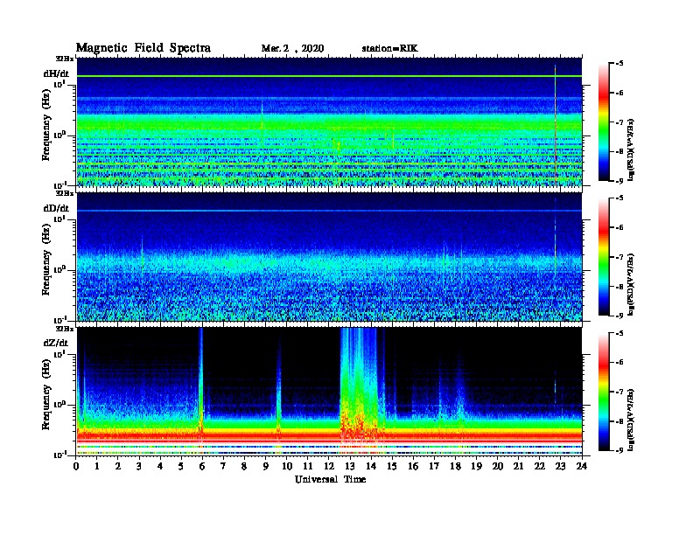The height and width of the screenshot is (535, 693).
Task: Click the -9 value on dZ/dt color scale
Action: pos(619,450)
